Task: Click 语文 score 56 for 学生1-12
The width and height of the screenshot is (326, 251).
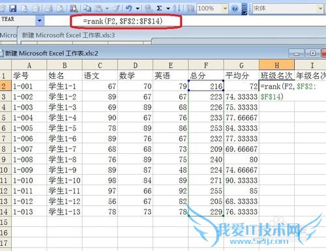Action: click(x=100, y=201)
